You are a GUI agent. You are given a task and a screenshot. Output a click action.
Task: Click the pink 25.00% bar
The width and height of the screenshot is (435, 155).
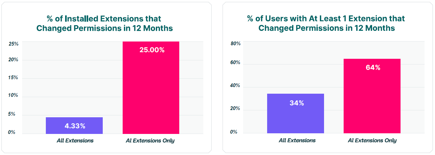[x=151, y=91]
